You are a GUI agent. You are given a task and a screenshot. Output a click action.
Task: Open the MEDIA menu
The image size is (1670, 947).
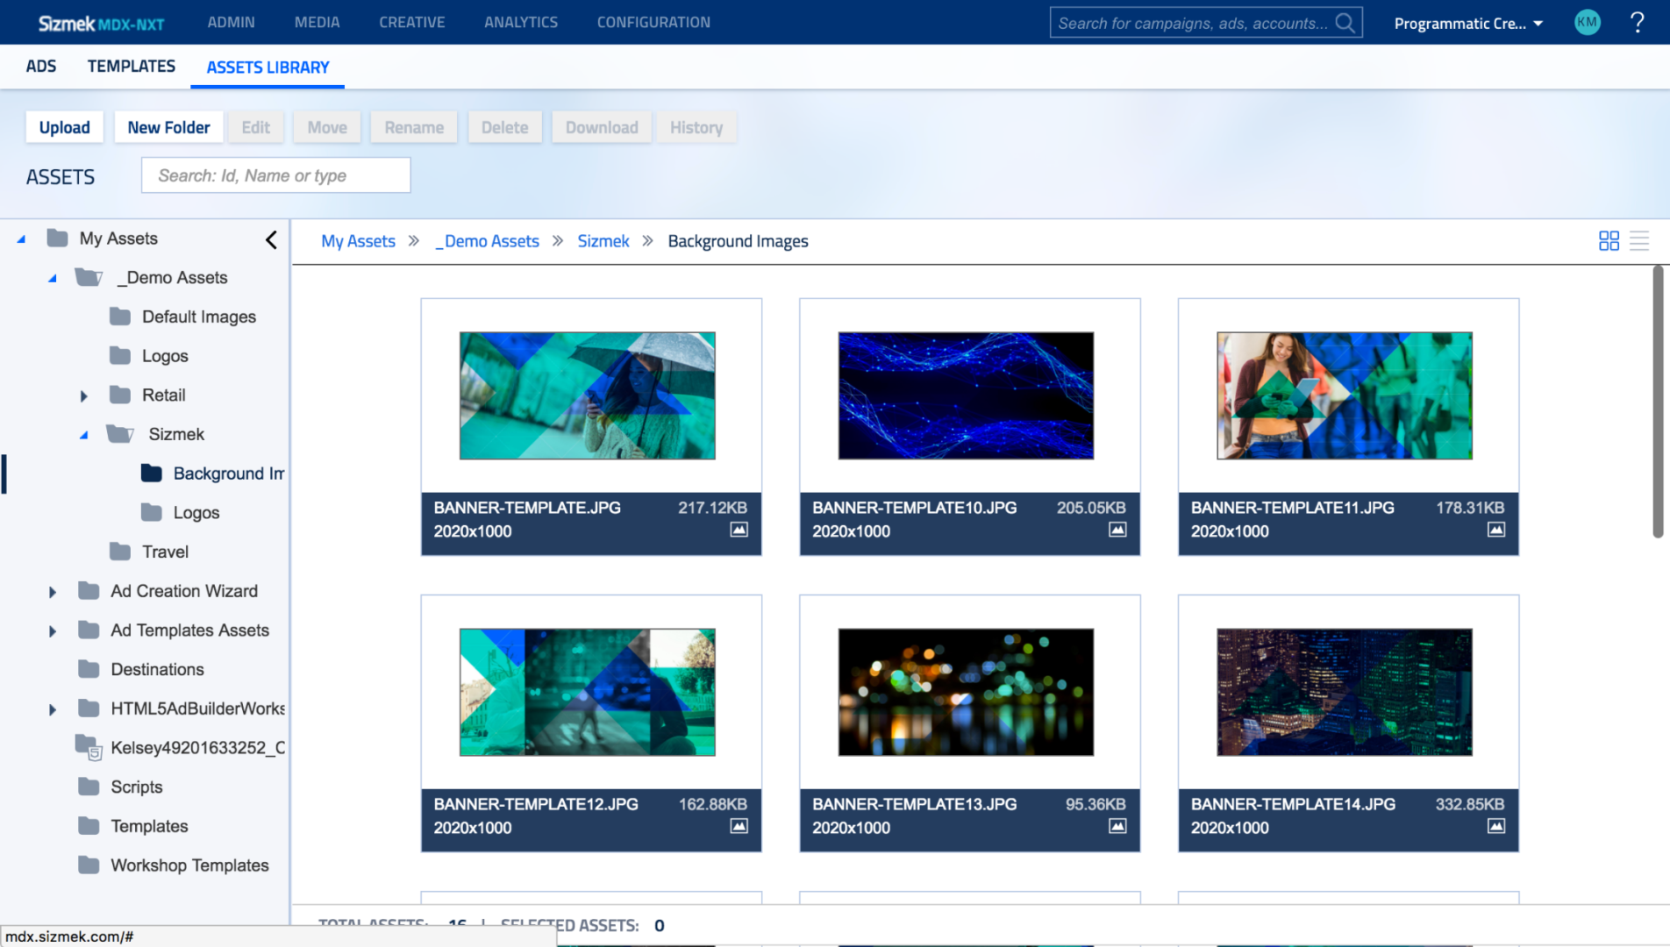coord(317,23)
